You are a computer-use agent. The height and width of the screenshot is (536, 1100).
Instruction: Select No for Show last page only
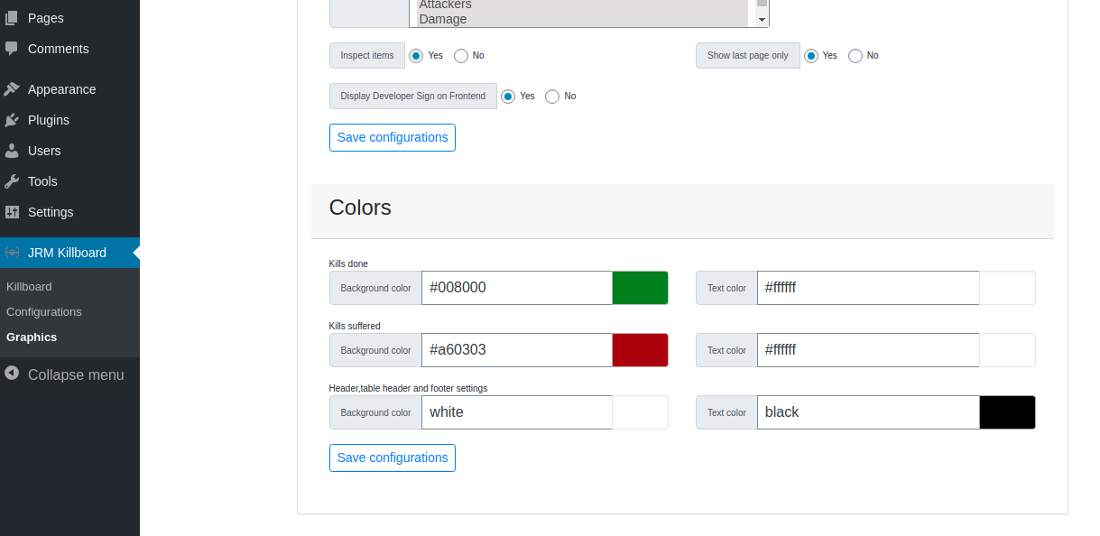point(855,56)
